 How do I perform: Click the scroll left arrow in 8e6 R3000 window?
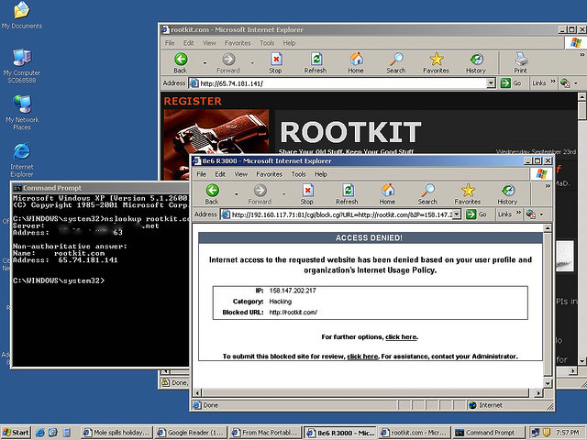(197, 393)
